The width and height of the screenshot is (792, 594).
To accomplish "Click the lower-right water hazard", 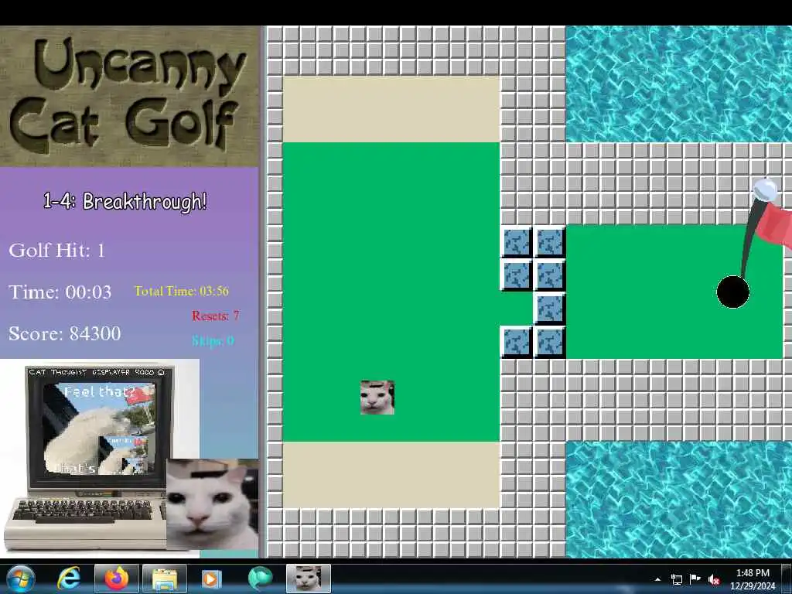I will pyautogui.click(x=678, y=500).
